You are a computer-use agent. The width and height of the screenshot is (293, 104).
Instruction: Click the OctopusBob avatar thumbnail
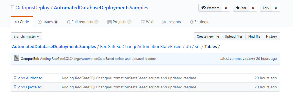(16, 58)
